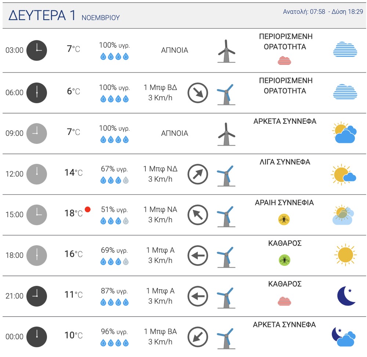
Task: Click the green mosquito icon at 18:00
Action: click(x=285, y=260)
